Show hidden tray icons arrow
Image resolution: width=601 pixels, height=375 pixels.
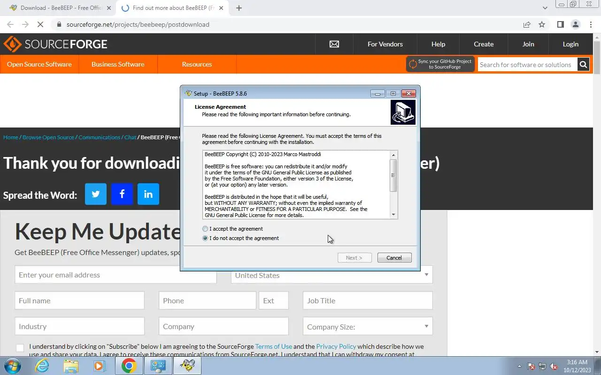pyautogui.click(x=519, y=366)
